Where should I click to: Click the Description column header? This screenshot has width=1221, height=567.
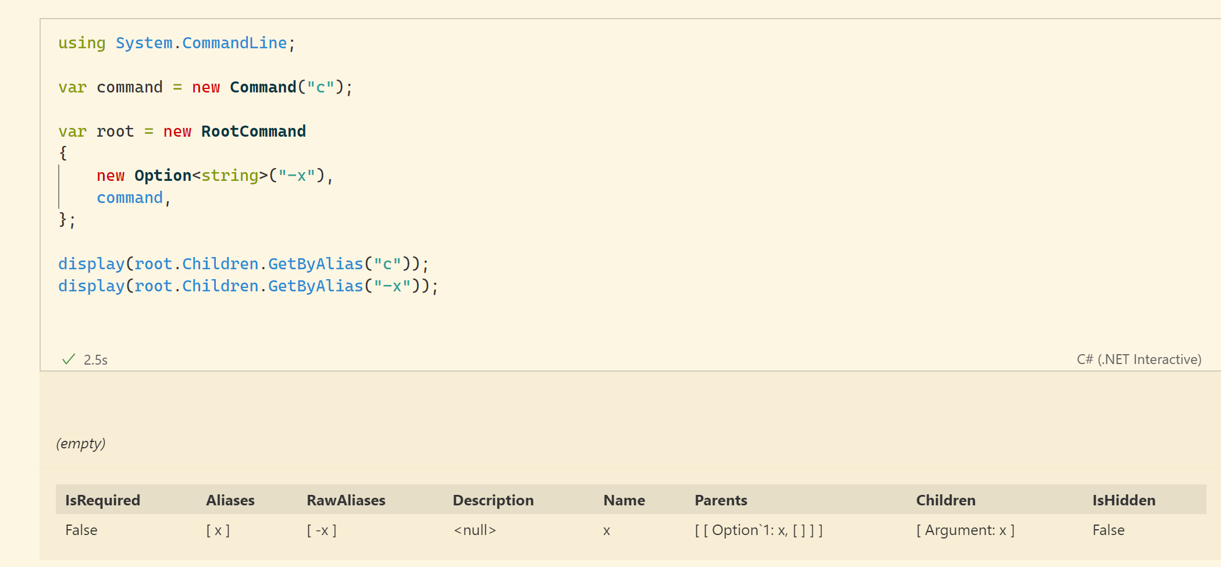[493, 500]
